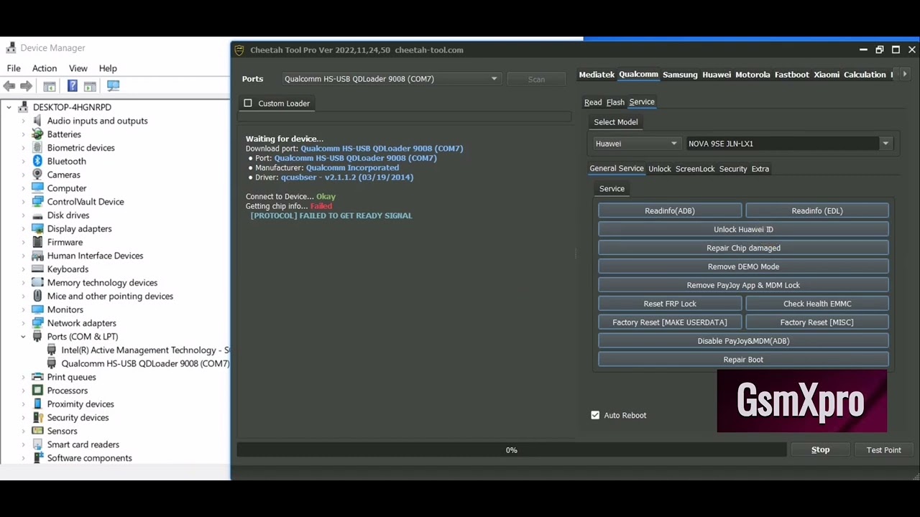Image resolution: width=920 pixels, height=517 pixels.
Task: Click the action pane toolbar icon right of Help
Action: 90,86
